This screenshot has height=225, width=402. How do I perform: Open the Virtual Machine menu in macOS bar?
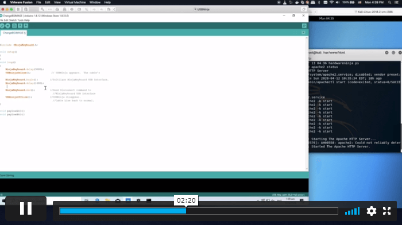click(75, 2)
